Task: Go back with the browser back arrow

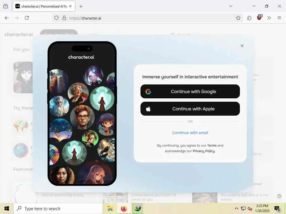Action: (x=7, y=18)
